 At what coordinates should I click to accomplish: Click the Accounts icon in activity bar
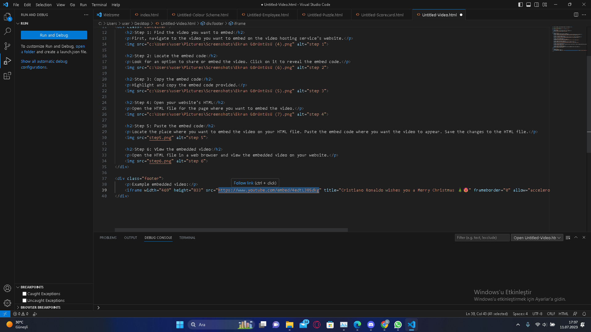(x=7, y=288)
